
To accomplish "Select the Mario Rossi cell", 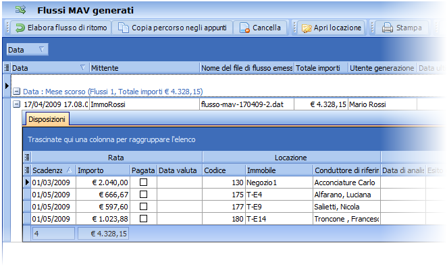I will (382, 104).
